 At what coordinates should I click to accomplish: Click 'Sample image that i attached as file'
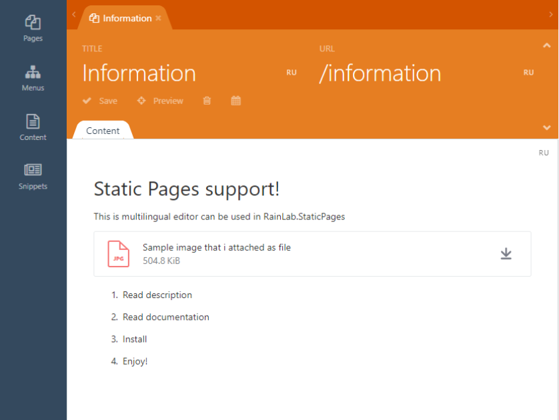click(216, 247)
